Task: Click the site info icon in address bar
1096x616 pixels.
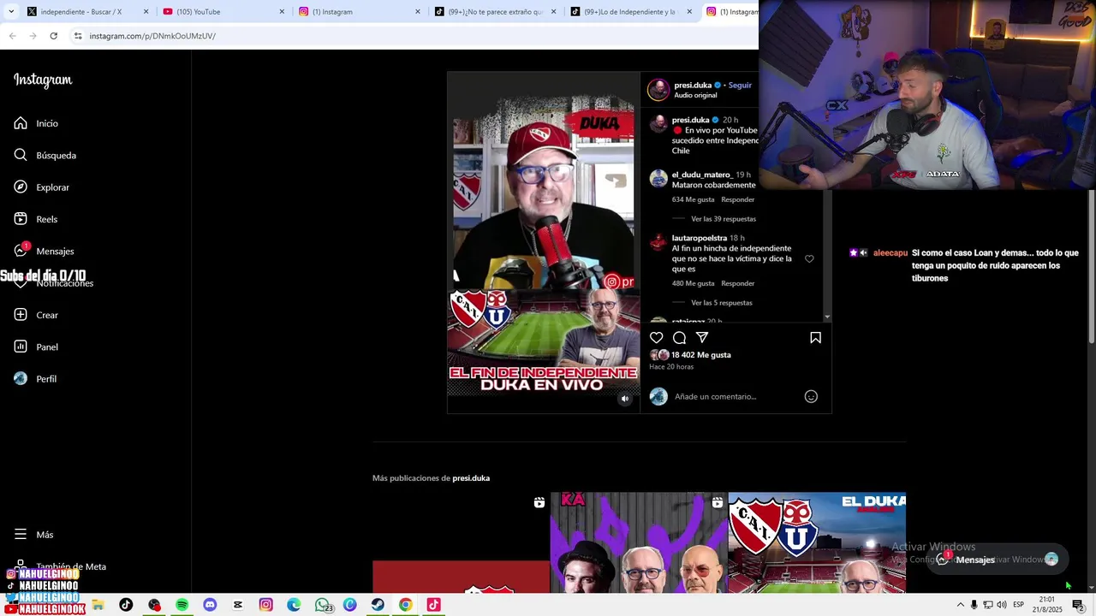Action: point(78,36)
